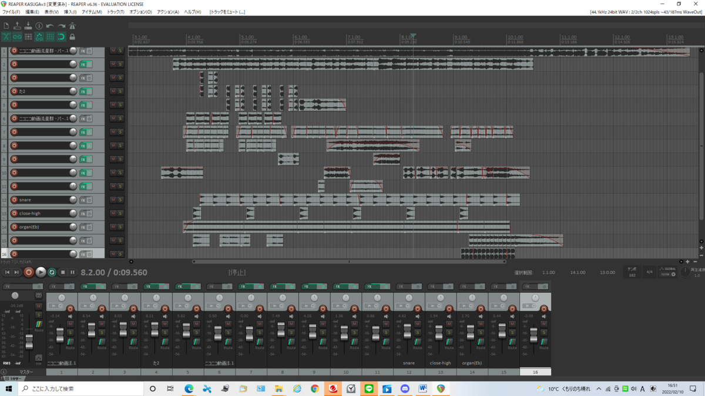Start playback with the Play button
Screen dimensions: 705x396
point(41,272)
